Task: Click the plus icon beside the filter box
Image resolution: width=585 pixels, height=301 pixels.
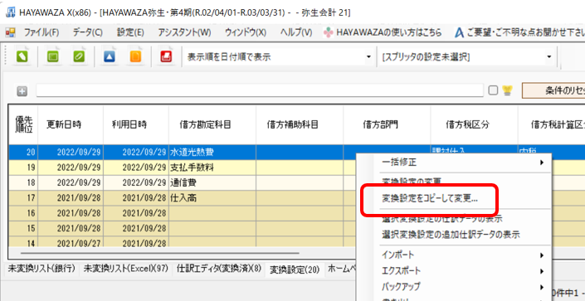Action: (x=22, y=91)
